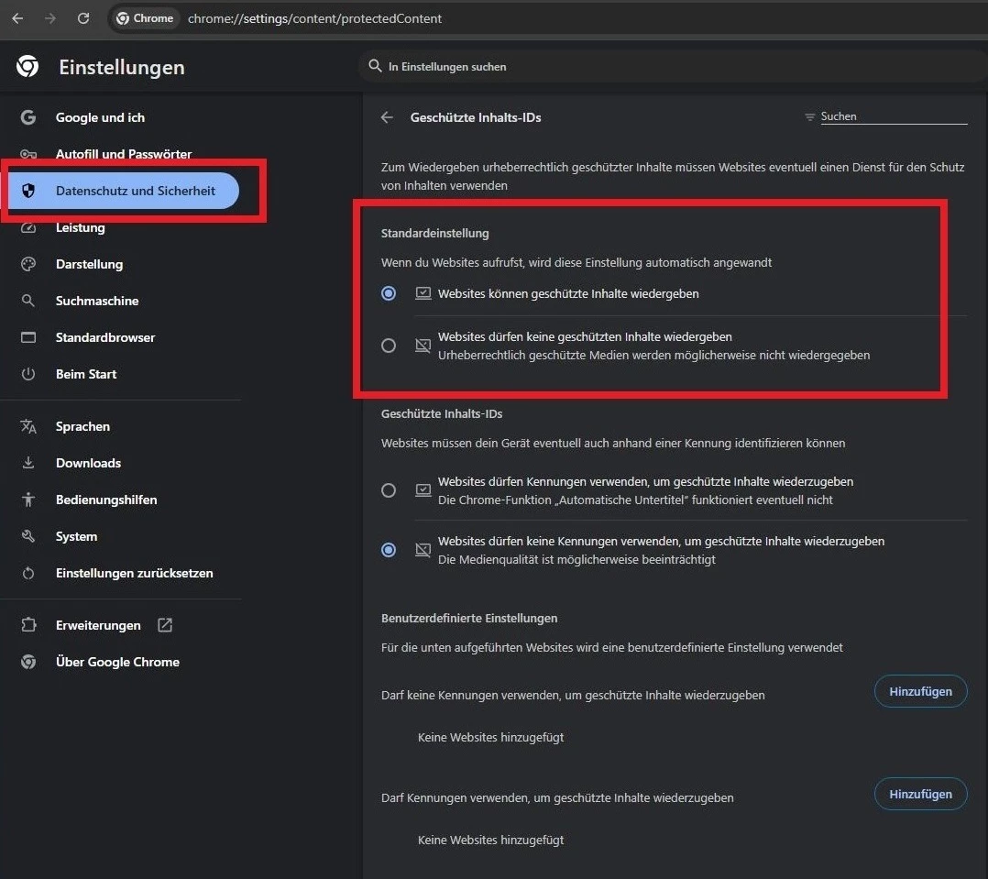
Task: Click the translate icon for Sprachen
Action: (27, 426)
